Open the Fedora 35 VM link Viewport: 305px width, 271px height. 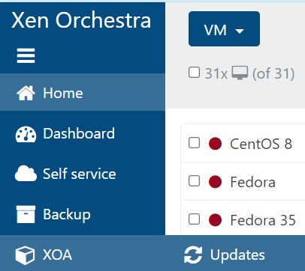[x=263, y=220]
